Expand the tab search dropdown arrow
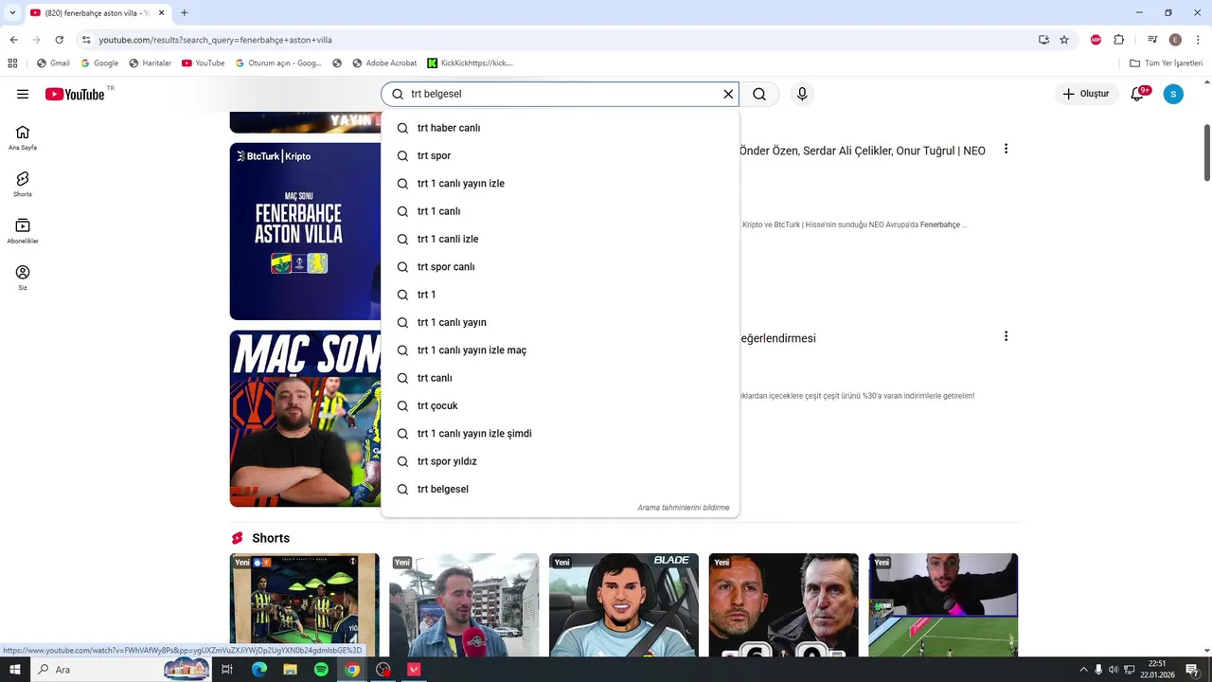Viewport: 1212px width, 682px height. pyautogui.click(x=12, y=13)
